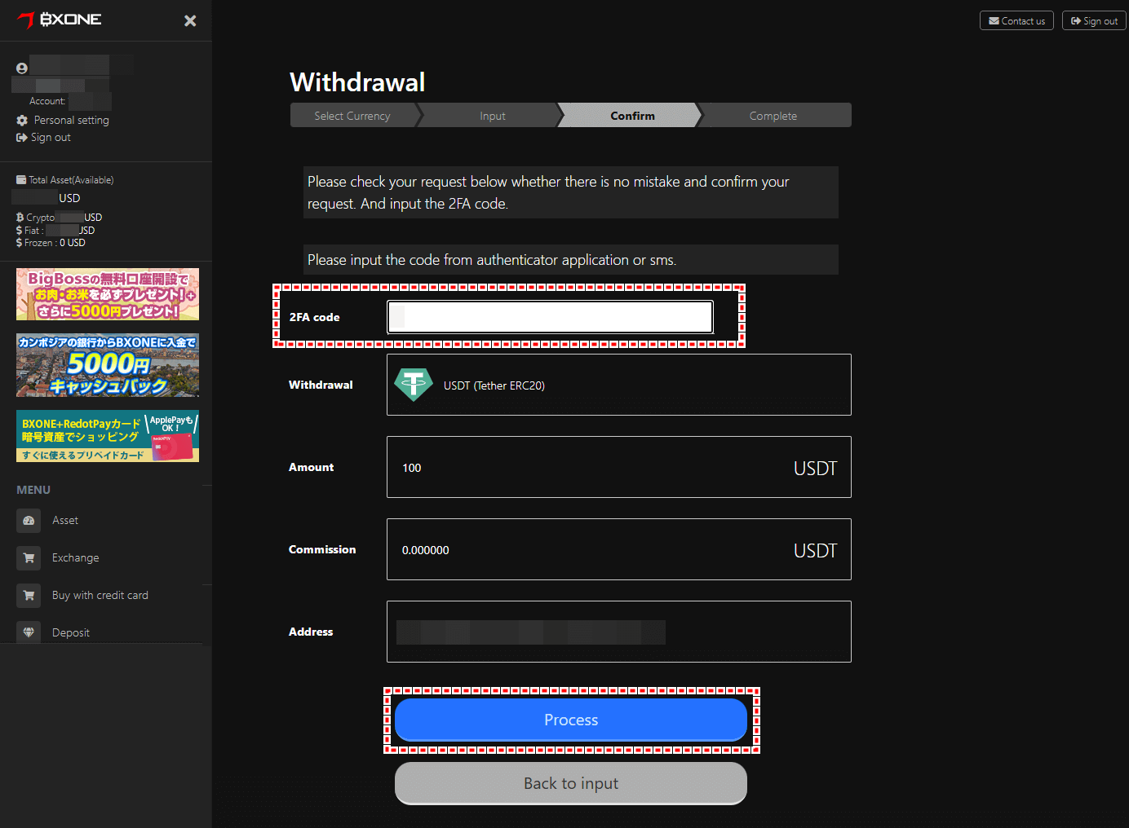The height and width of the screenshot is (828, 1129).
Task: Open the BXONE+RedotPay card banner
Action: (x=108, y=436)
